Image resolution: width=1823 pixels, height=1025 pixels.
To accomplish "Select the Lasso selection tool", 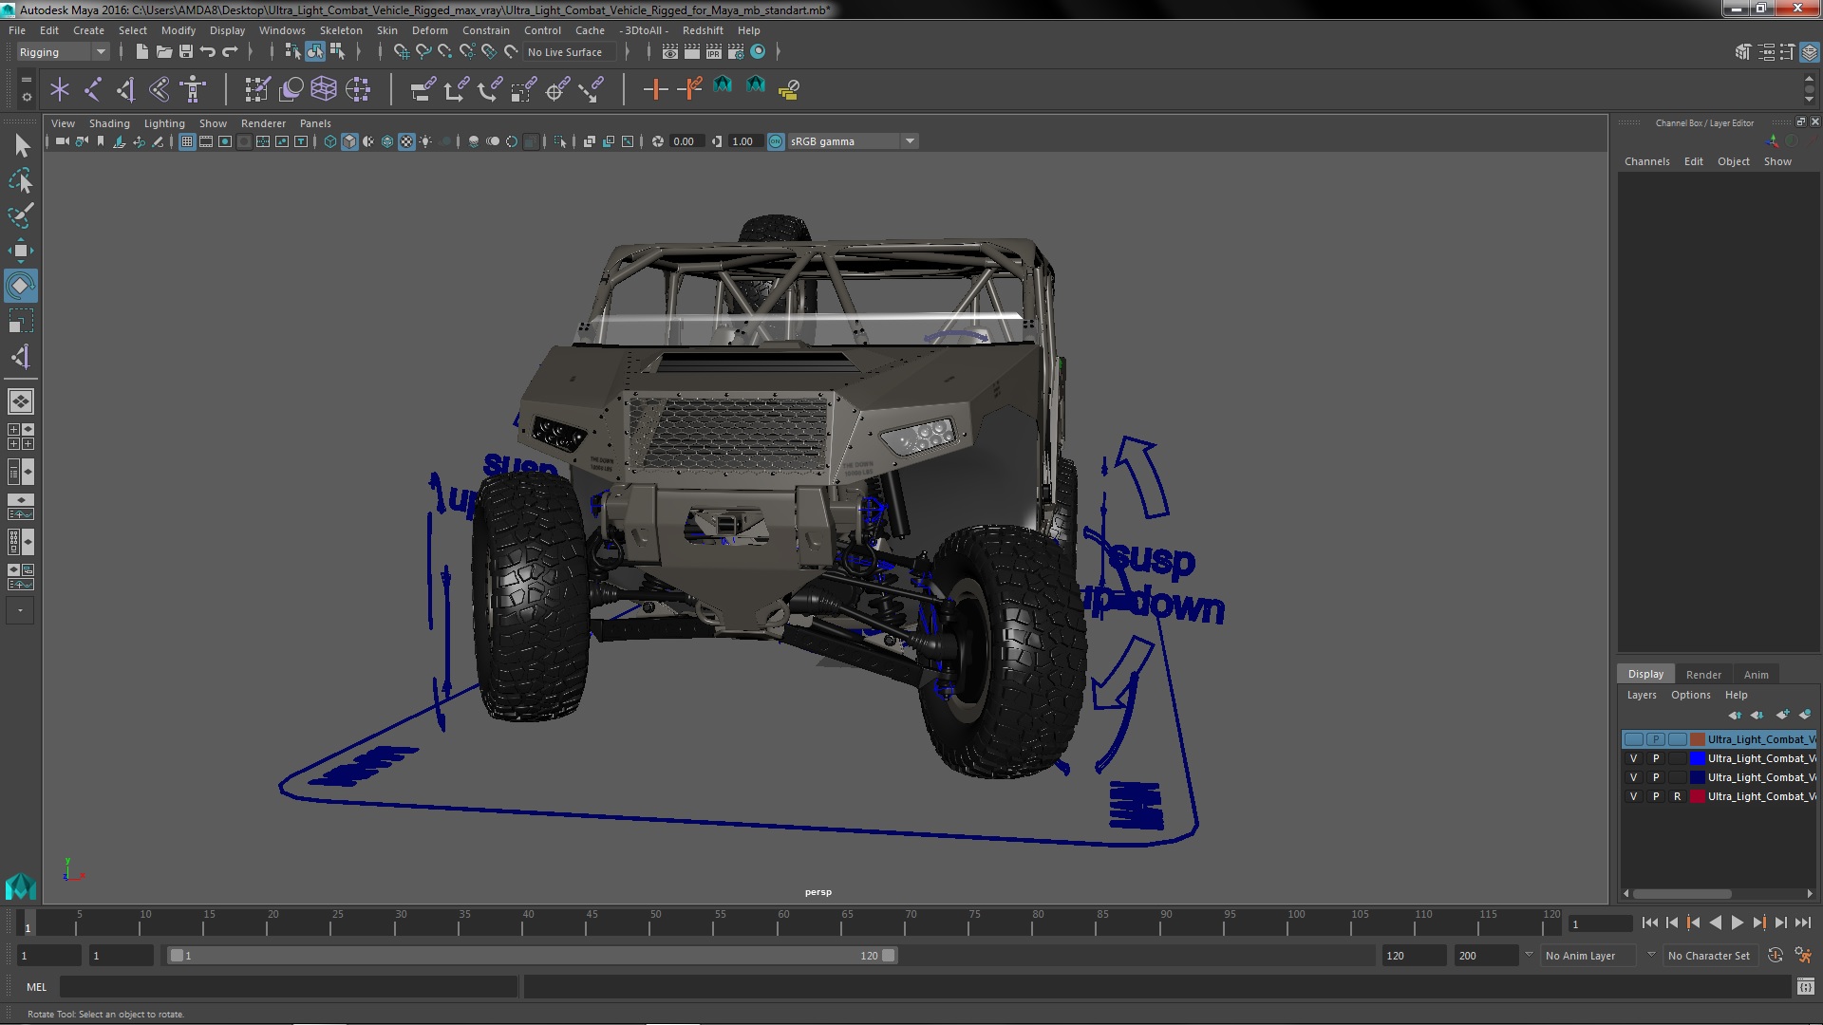I will coord(20,180).
